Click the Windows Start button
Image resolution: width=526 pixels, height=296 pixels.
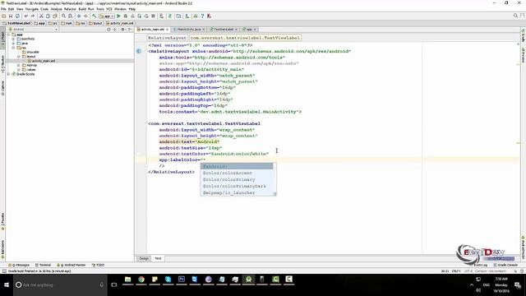point(7,285)
